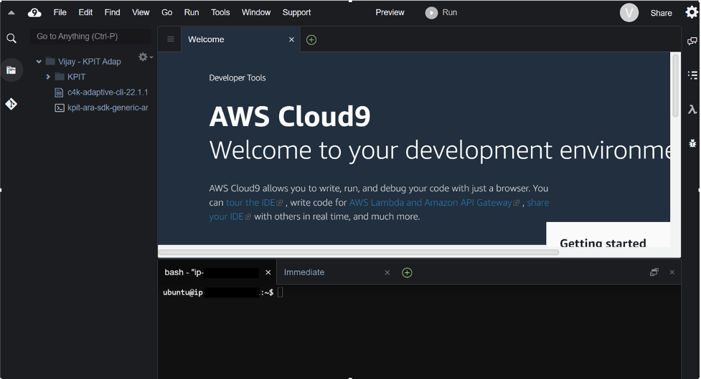Click the Cloud9 logo icon
Viewport: 701px width, 379px height.
[x=34, y=12]
